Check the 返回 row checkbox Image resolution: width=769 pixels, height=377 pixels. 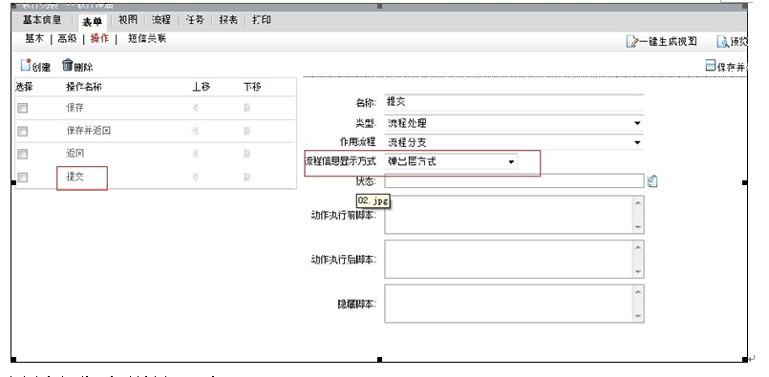23,155
